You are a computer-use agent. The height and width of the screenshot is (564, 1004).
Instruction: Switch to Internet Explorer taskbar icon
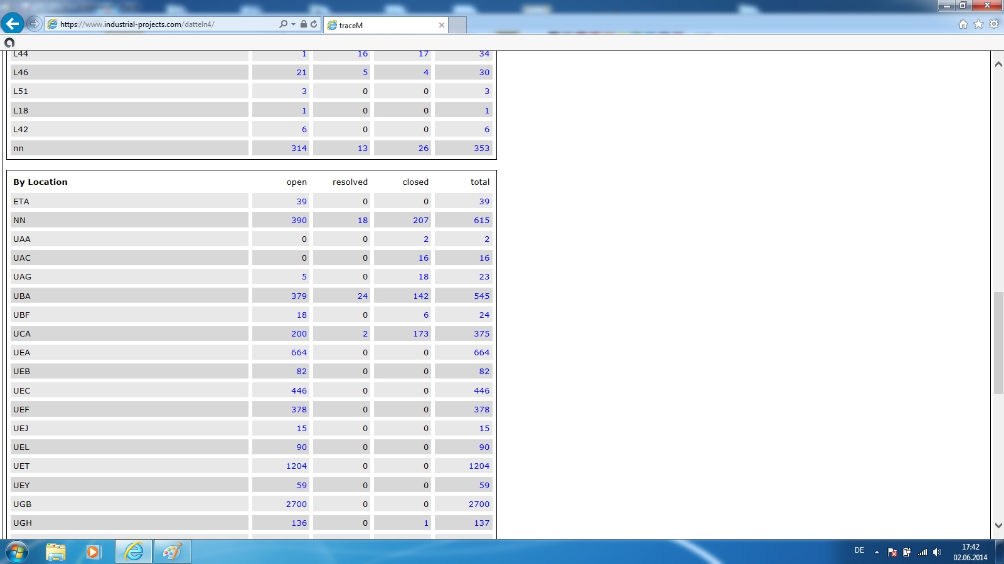(x=134, y=552)
